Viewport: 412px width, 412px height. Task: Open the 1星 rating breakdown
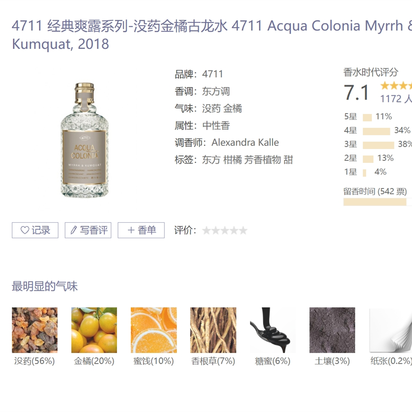coord(365,172)
